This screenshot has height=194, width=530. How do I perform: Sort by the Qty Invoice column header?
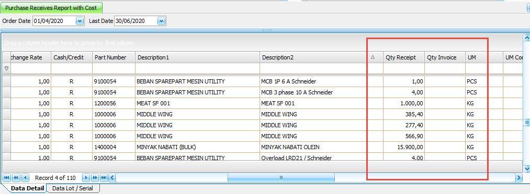coord(445,57)
